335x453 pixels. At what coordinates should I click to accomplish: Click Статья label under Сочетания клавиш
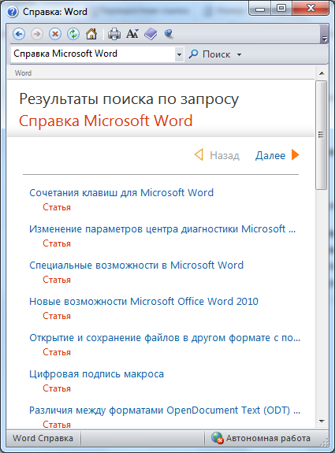tap(57, 207)
